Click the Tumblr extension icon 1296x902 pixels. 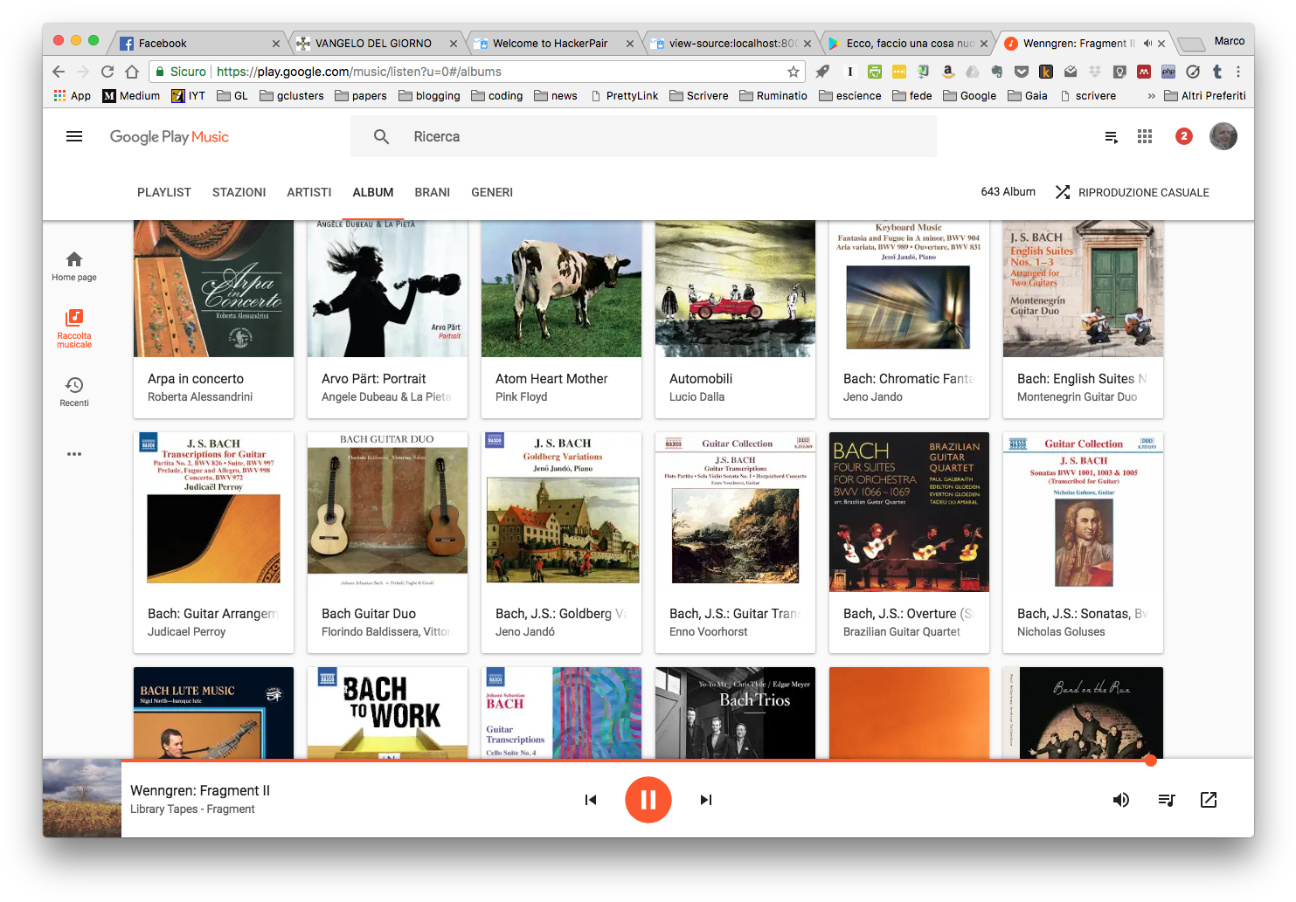(x=1217, y=72)
